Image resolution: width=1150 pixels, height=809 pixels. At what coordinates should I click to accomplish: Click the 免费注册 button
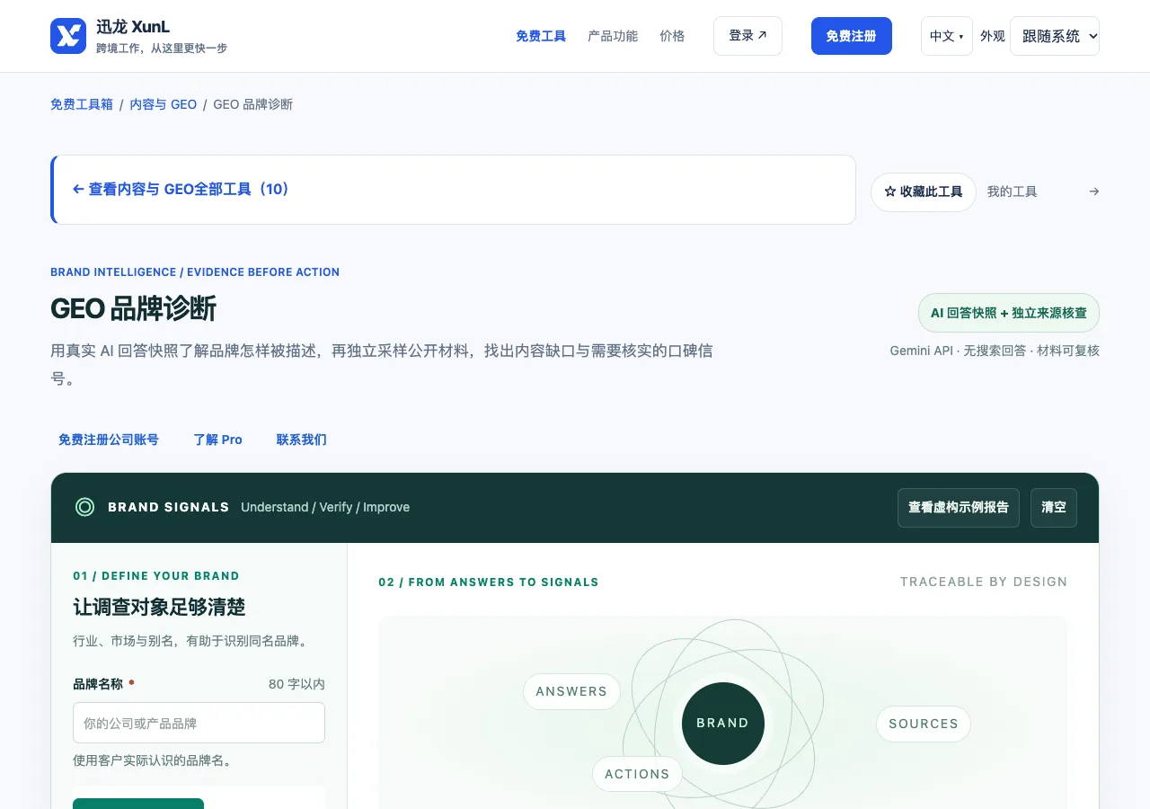click(x=851, y=36)
